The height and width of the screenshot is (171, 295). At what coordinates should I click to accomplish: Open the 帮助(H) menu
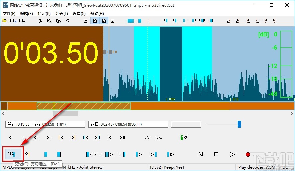[x=97, y=14]
